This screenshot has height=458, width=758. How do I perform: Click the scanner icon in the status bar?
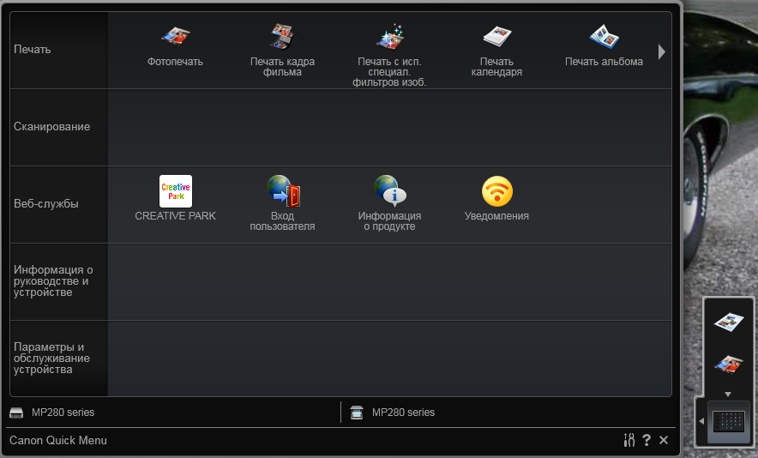click(357, 413)
